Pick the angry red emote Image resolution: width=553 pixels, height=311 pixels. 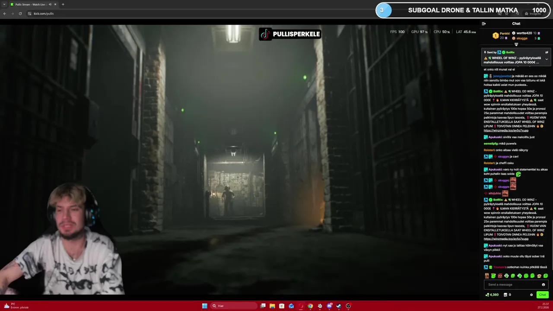500,276
